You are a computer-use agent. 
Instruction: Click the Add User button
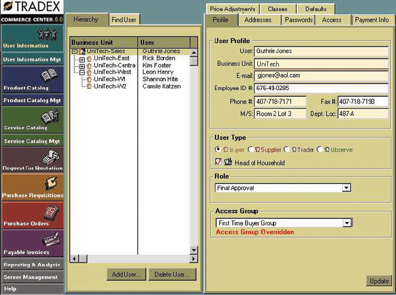click(x=126, y=274)
